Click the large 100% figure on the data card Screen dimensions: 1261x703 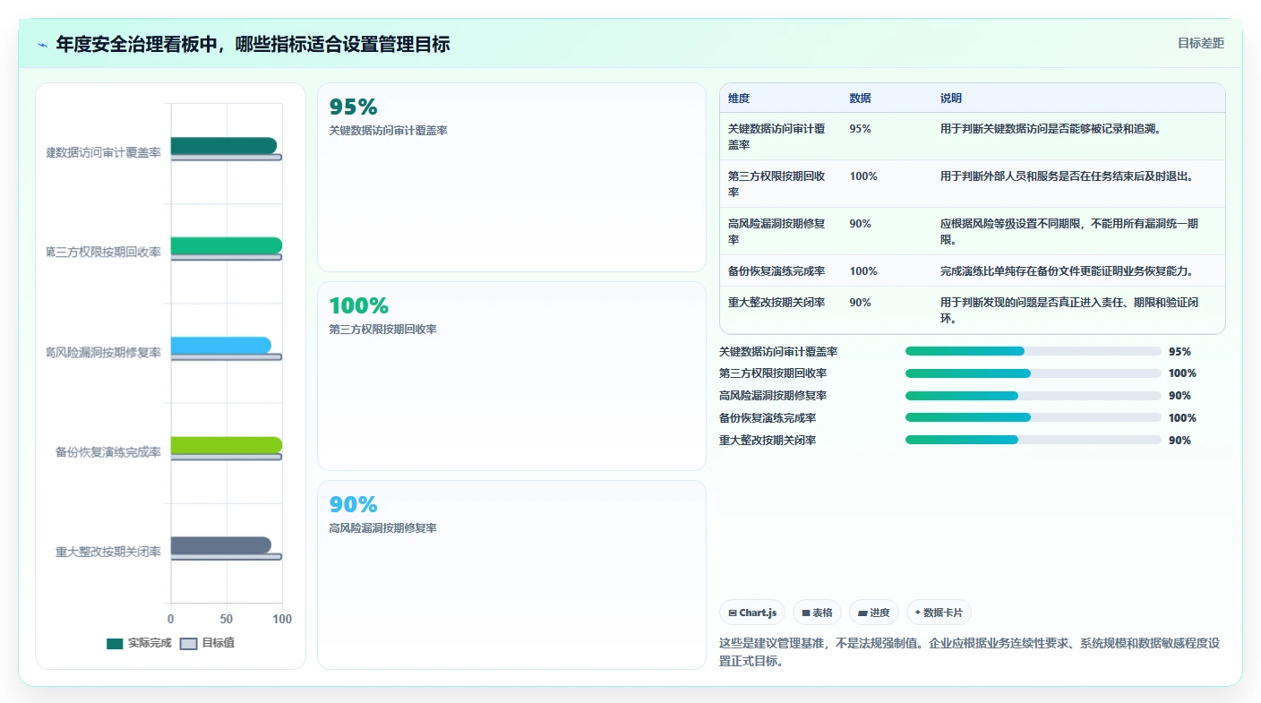pos(358,305)
